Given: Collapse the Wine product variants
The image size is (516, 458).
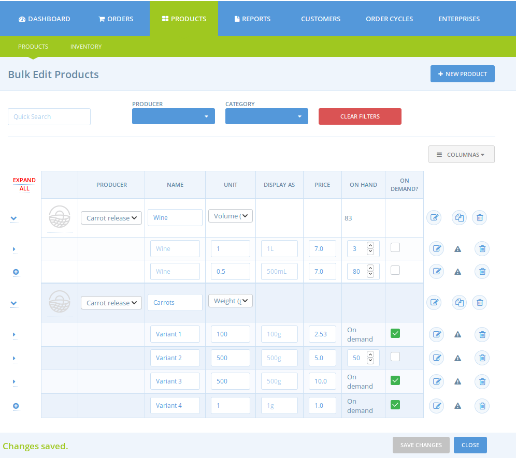Looking at the screenshot, I should [13, 218].
